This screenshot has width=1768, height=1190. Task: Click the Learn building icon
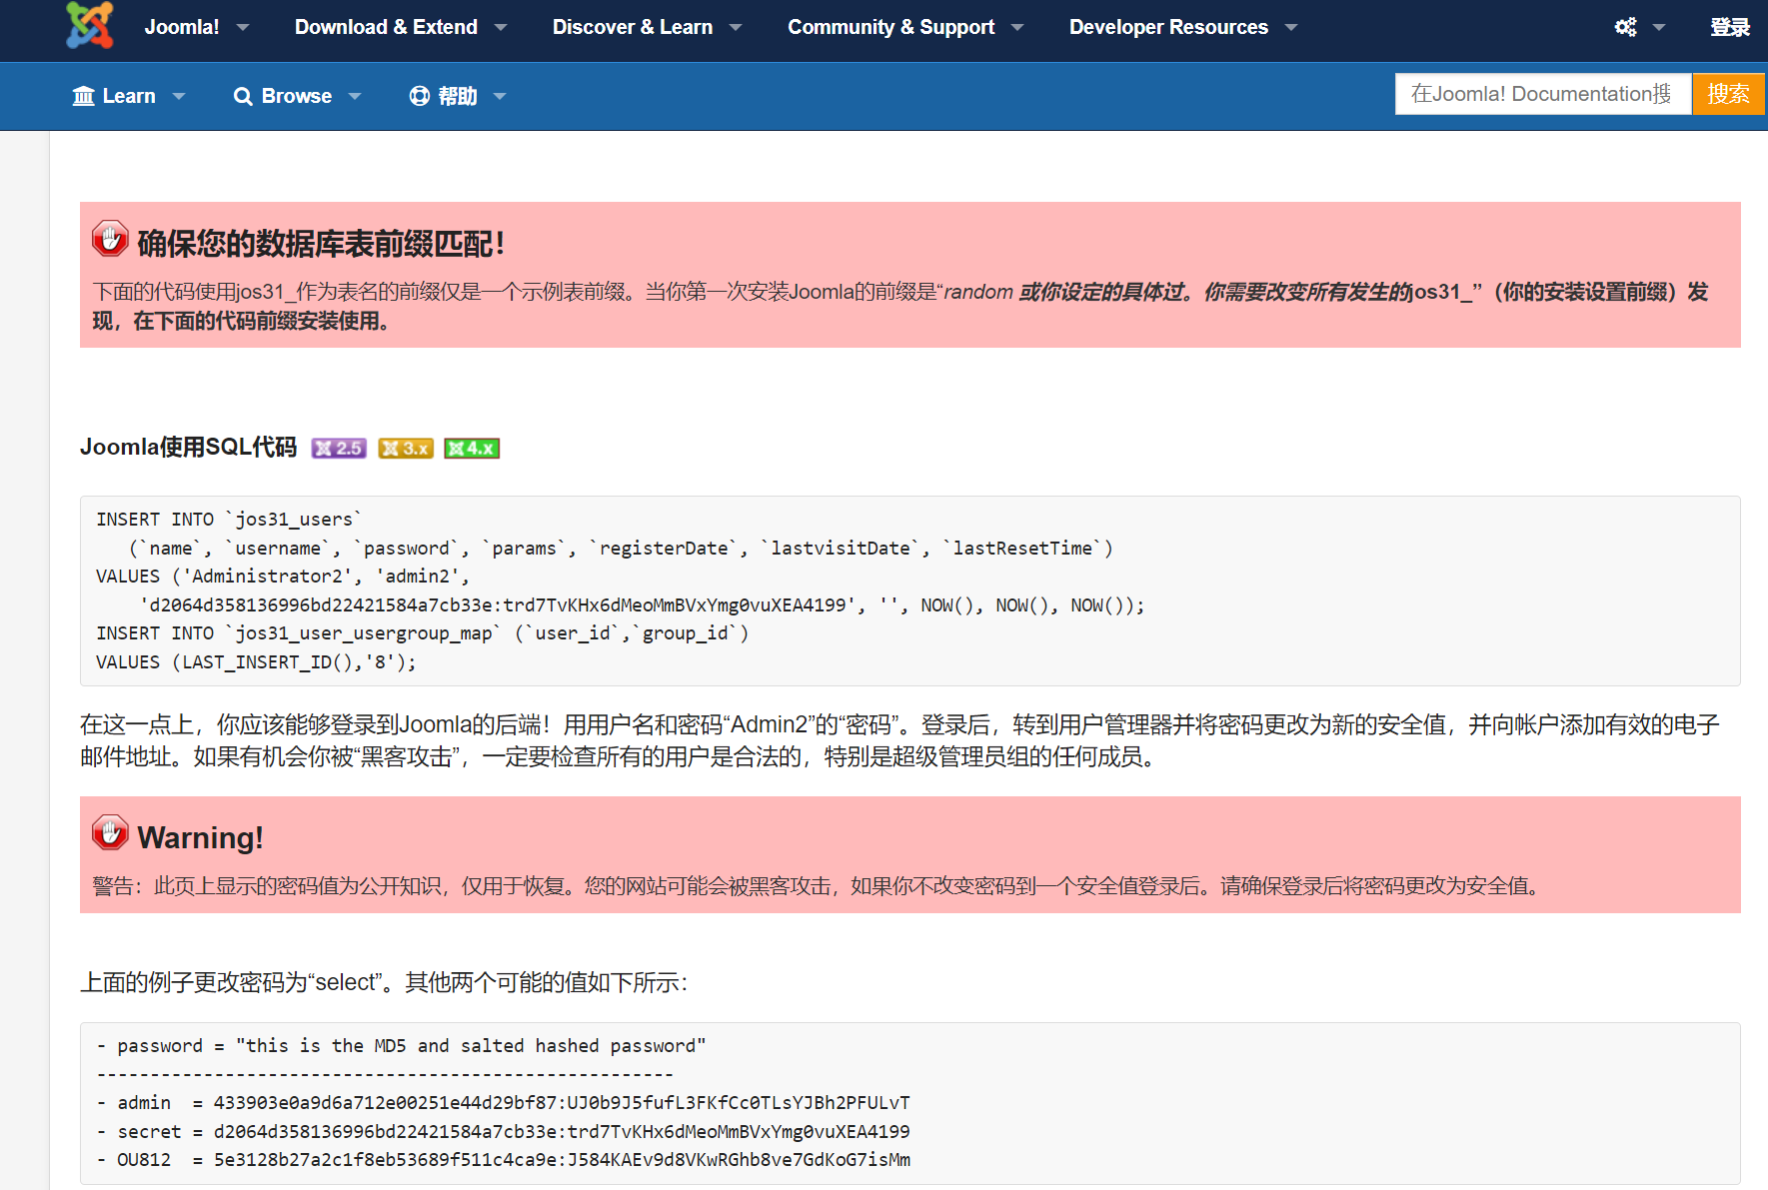click(x=84, y=96)
